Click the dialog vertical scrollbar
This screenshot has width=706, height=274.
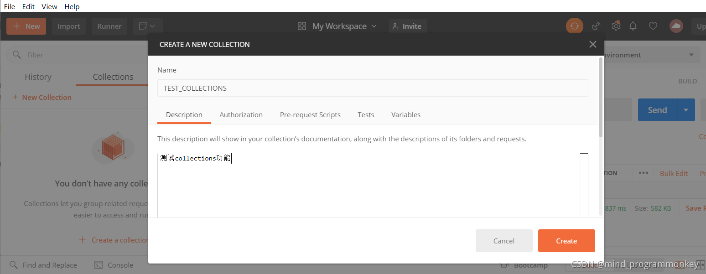601,97
